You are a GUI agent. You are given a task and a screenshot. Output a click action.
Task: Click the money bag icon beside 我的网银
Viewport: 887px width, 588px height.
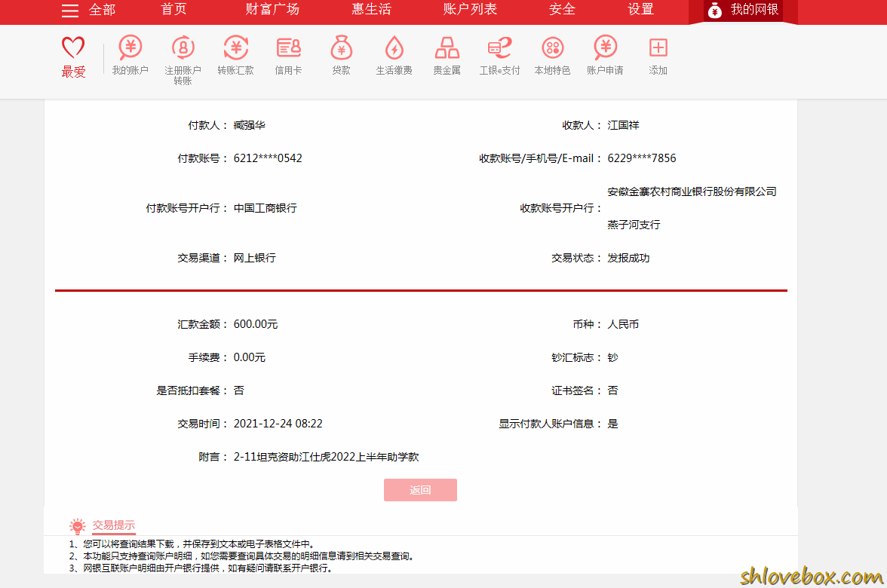(715, 11)
